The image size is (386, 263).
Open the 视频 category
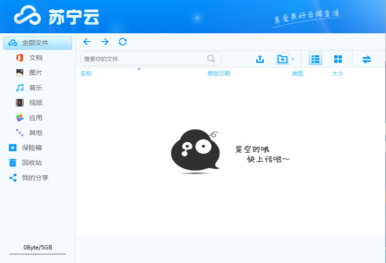[36, 103]
